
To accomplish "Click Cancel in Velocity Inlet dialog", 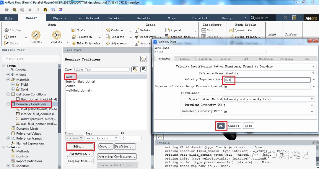I will click(x=234, y=126).
